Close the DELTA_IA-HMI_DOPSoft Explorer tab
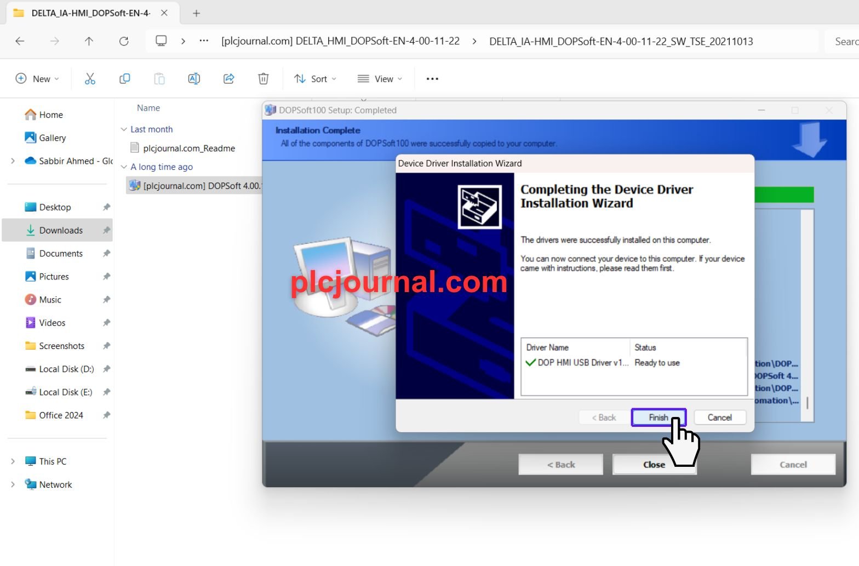The height and width of the screenshot is (566, 859). click(164, 13)
